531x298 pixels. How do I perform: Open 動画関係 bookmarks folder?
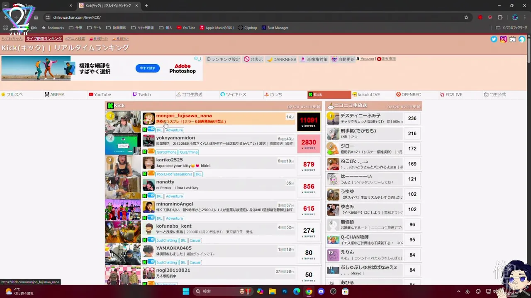click(x=116, y=28)
